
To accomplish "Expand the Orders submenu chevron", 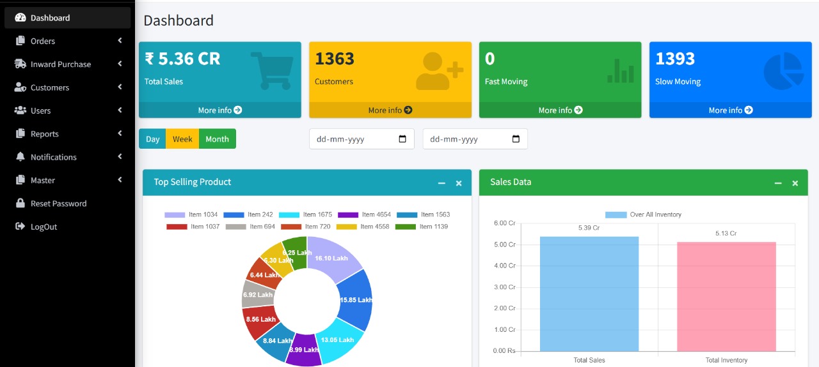I will pos(120,41).
